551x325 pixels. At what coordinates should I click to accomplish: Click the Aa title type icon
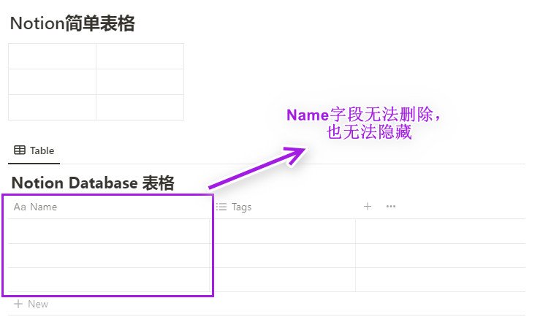tap(20, 207)
